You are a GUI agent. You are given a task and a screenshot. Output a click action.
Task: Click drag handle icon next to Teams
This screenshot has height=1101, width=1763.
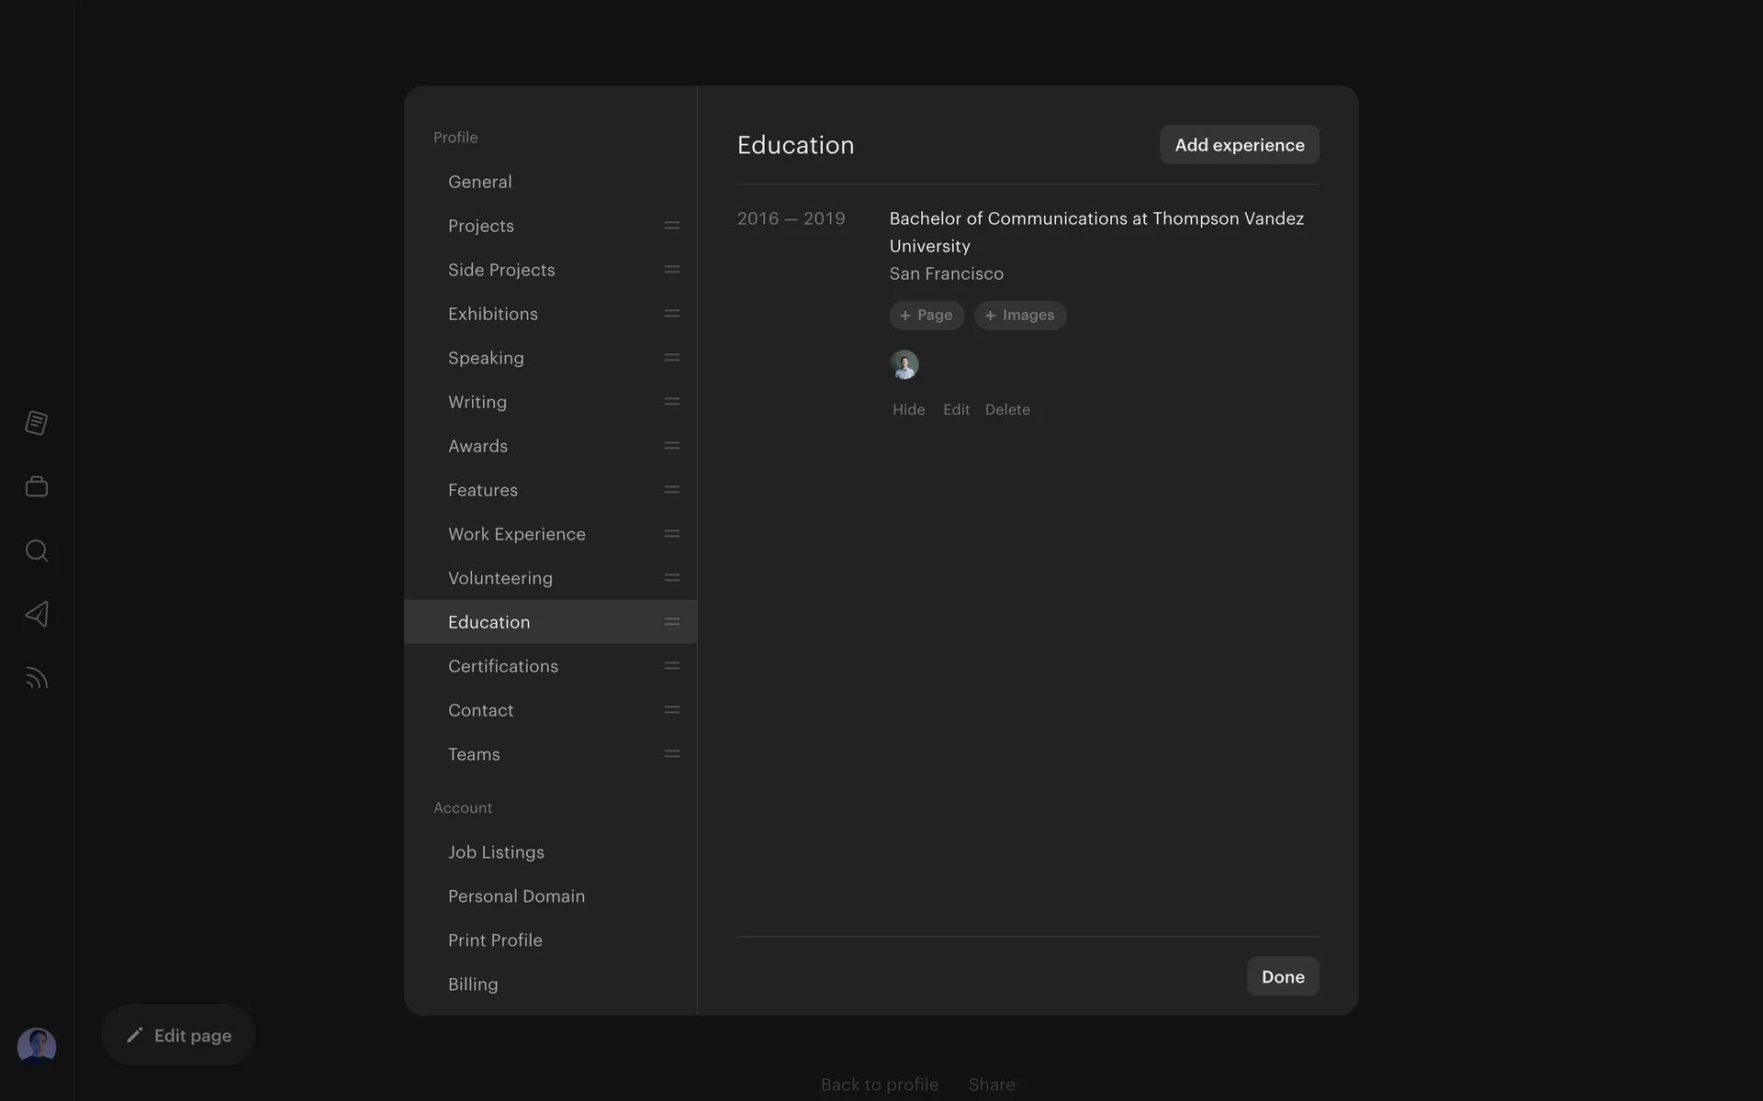tap(672, 754)
